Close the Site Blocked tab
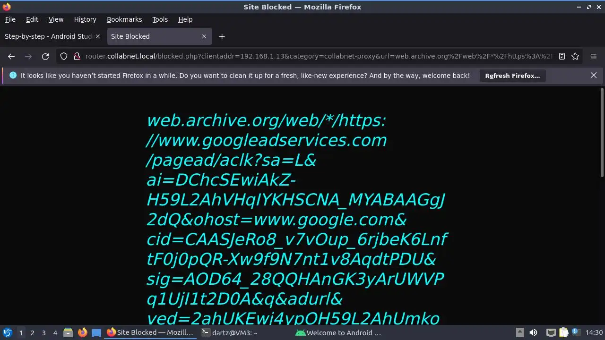Screen dimensions: 605x340 tap(204, 36)
